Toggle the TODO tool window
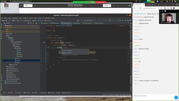This screenshot has width=179, height=101. point(11,93)
